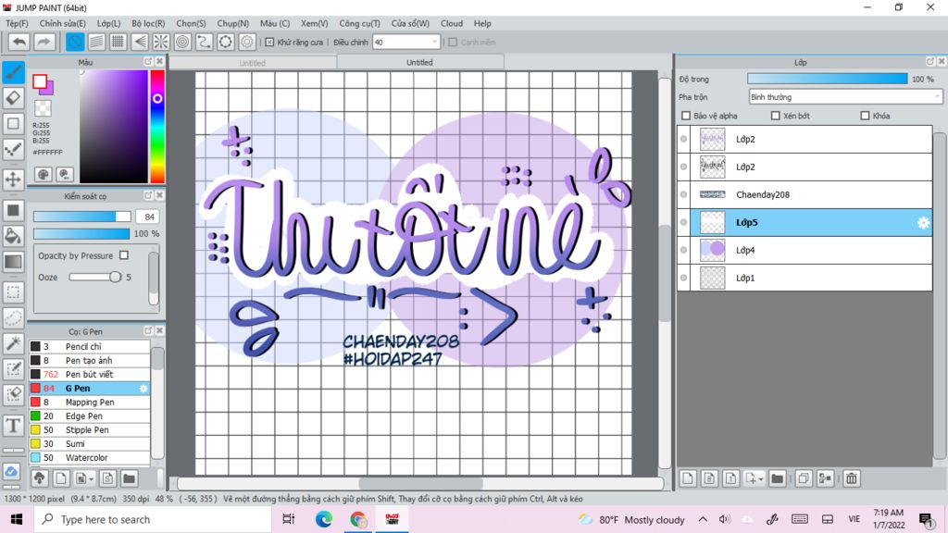Open G Pen brush settings gear
Screen dimensions: 948x533
(143, 389)
